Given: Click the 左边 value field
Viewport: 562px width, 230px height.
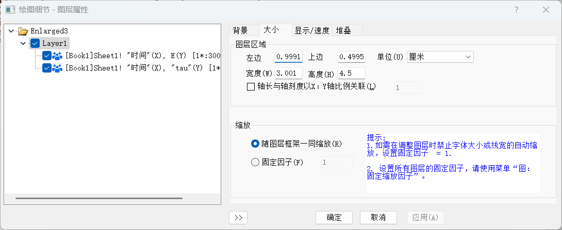Looking at the screenshot, I should click(289, 57).
